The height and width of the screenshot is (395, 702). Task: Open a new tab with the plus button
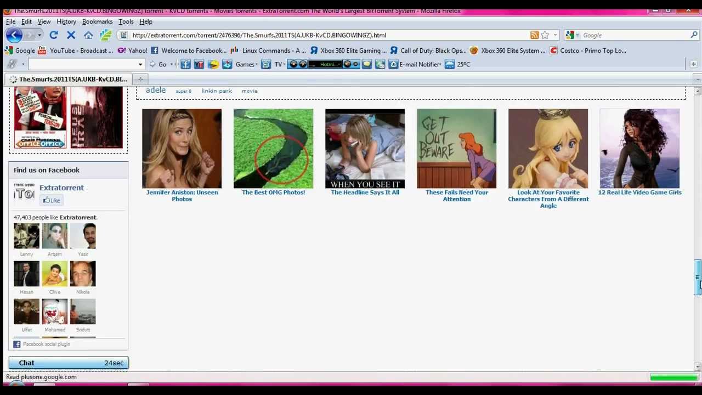(140, 80)
